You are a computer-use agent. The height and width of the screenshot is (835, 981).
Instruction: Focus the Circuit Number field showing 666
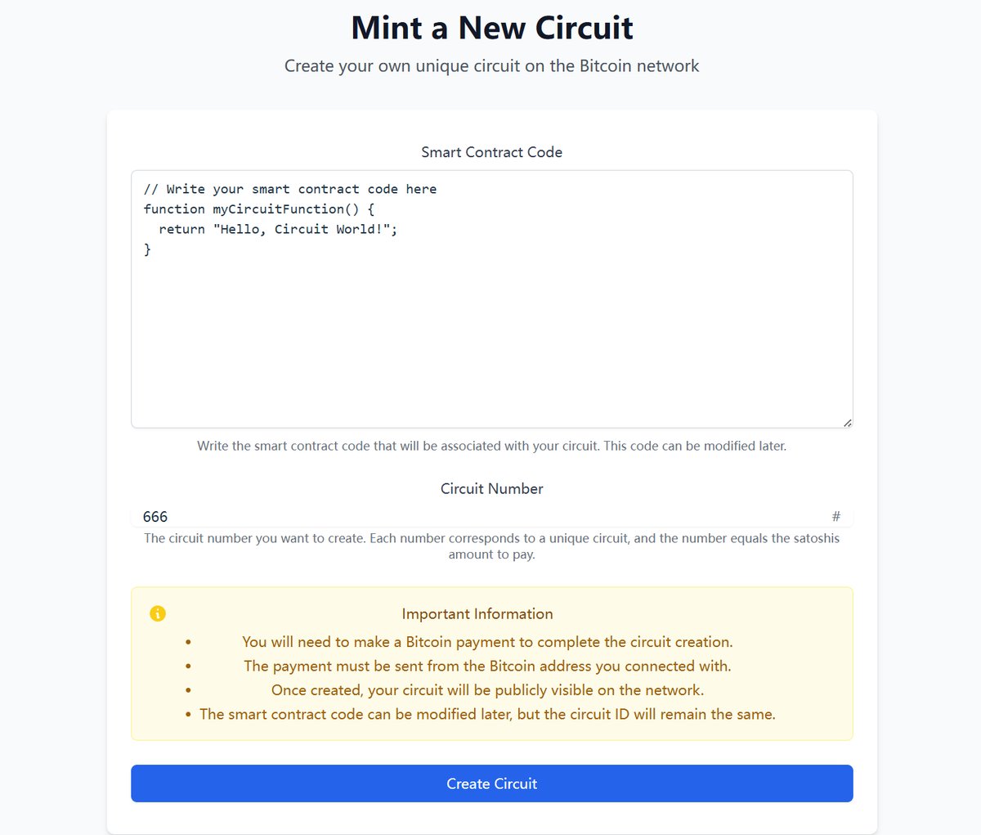491,517
